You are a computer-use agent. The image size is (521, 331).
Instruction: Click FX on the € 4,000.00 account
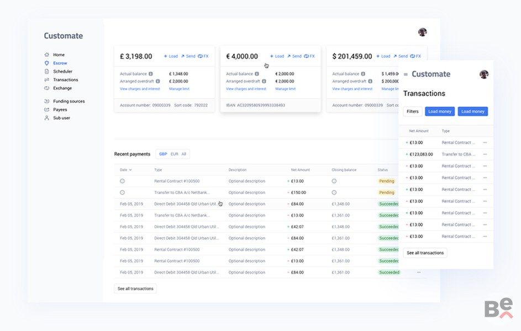click(x=309, y=56)
